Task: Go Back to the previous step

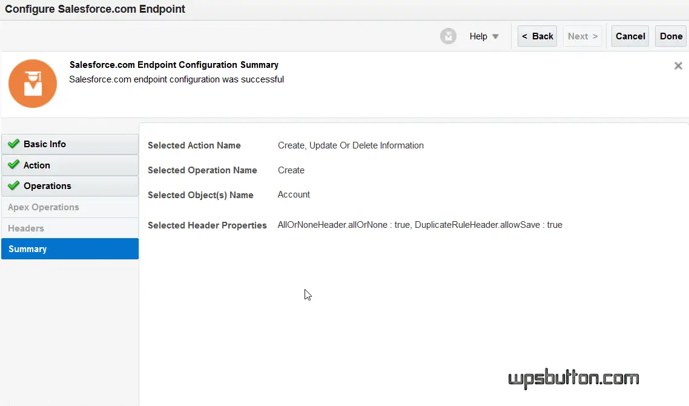Action: [x=537, y=36]
